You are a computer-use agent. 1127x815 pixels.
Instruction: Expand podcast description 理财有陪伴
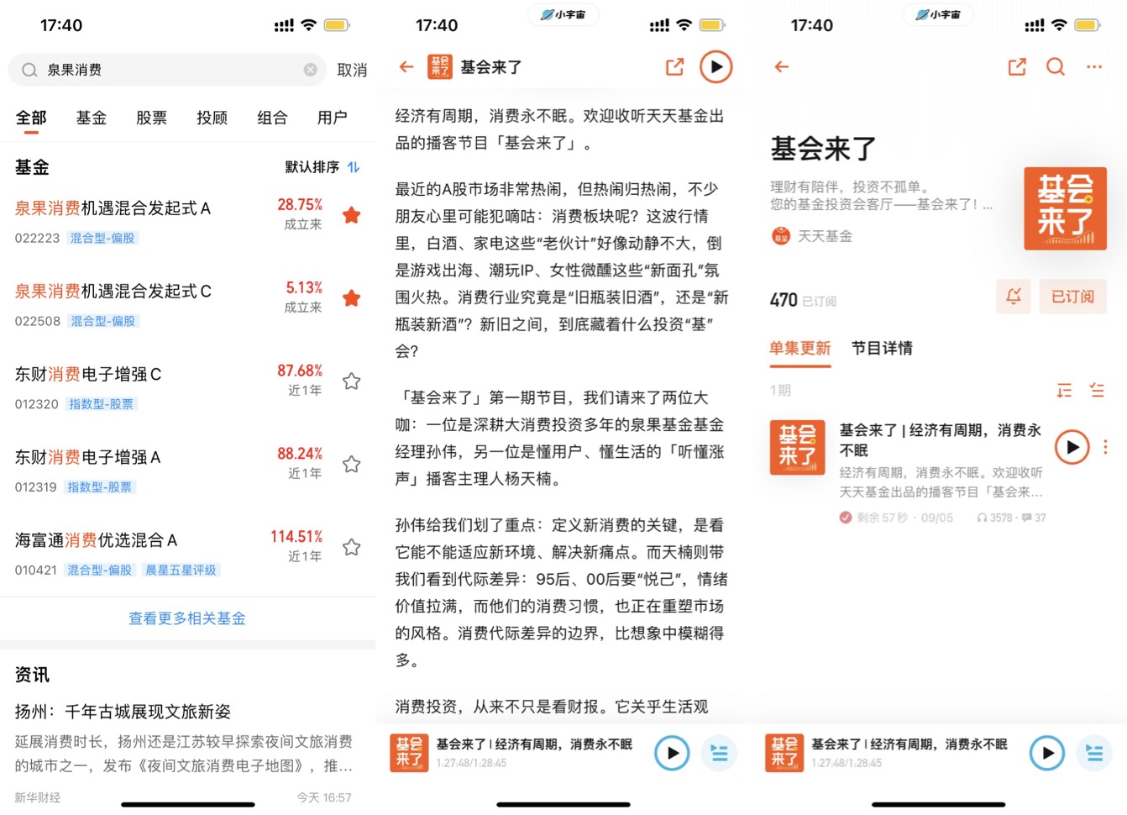click(882, 196)
